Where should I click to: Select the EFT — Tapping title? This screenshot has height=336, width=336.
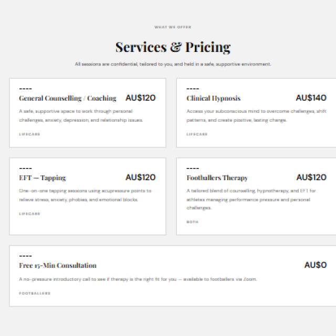pyautogui.click(x=43, y=178)
